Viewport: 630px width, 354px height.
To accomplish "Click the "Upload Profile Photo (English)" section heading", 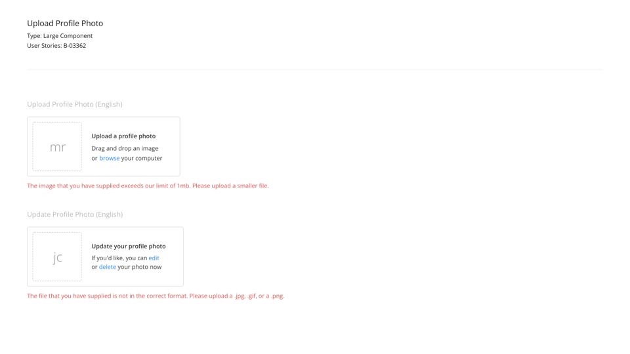I will [75, 104].
